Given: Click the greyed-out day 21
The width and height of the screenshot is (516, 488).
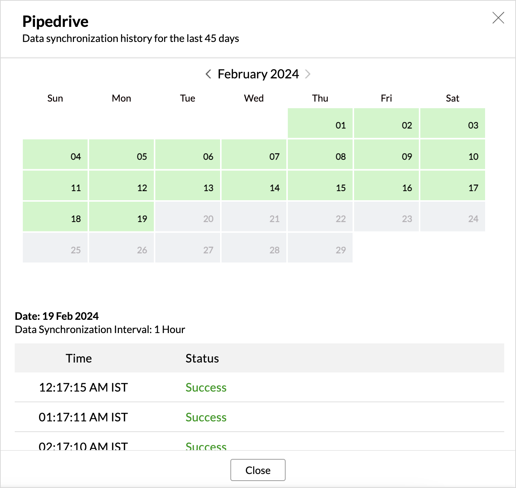Looking at the screenshot, I should tap(254, 216).
